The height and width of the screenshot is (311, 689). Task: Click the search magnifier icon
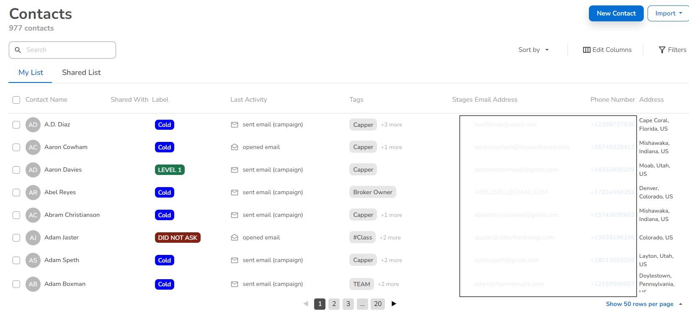tap(18, 50)
